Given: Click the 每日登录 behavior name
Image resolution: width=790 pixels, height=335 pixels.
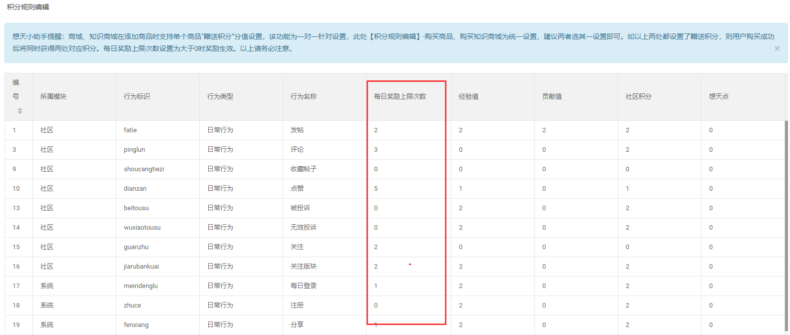Looking at the screenshot, I should tap(304, 286).
